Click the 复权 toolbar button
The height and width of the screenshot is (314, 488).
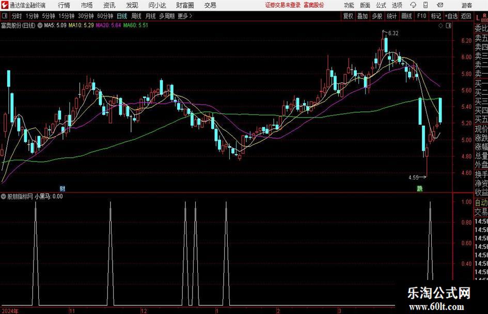pos(348,16)
